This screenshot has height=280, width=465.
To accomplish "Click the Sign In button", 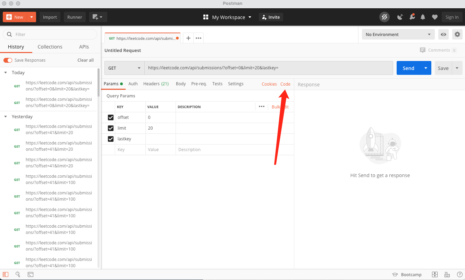I will pos(452,17).
